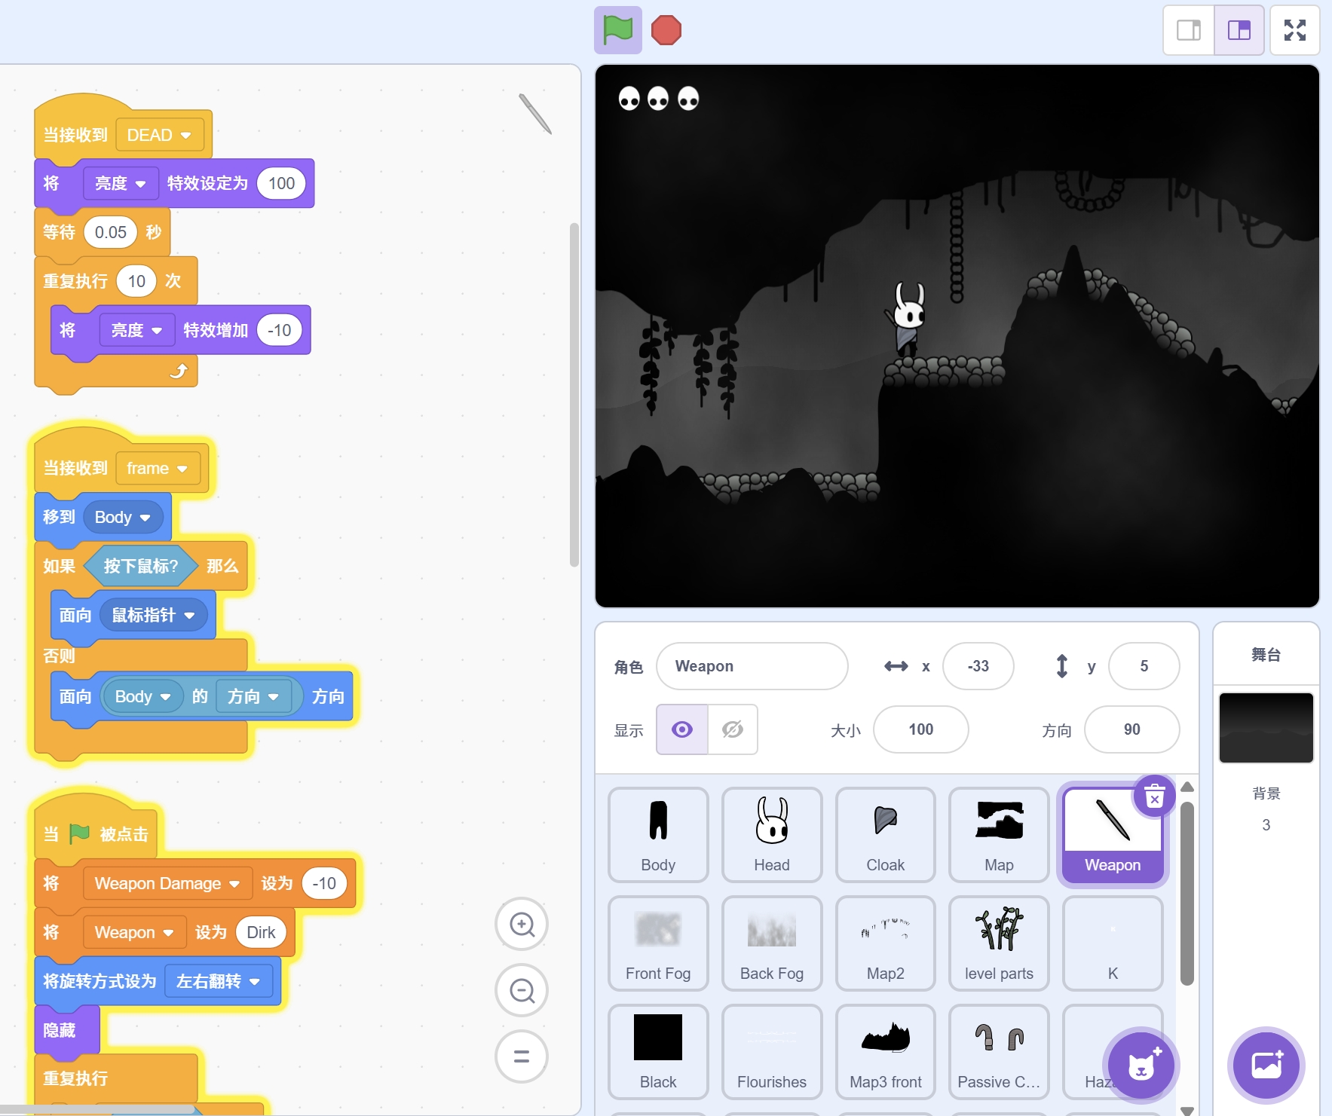The height and width of the screenshot is (1116, 1332).
Task: Click the knight character on stage
Action: (x=905, y=318)
